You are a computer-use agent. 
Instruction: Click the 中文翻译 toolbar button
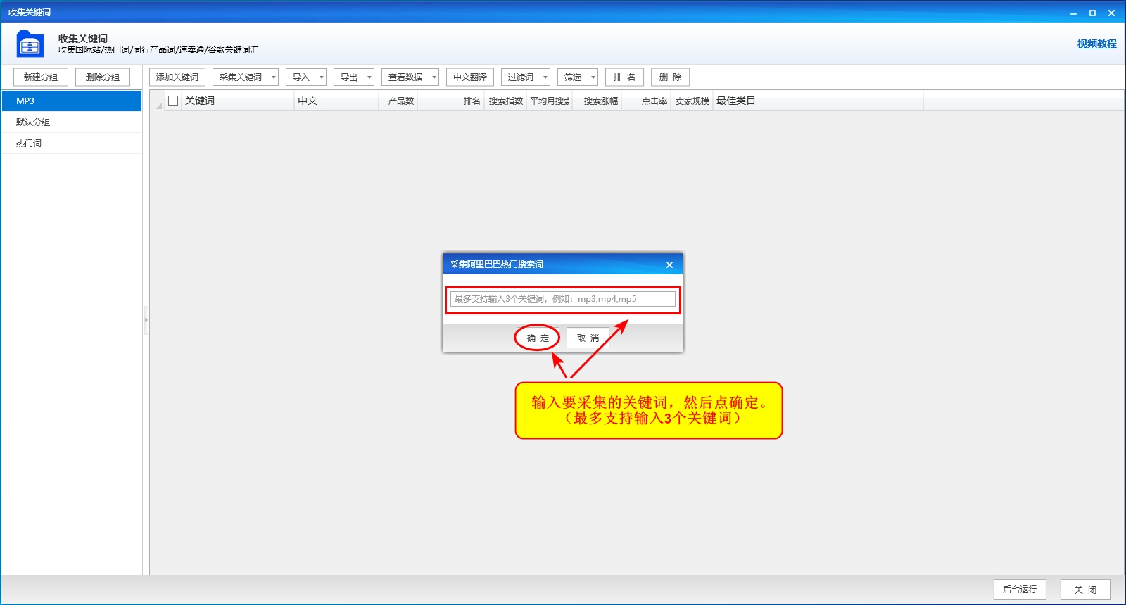(470, 77)
